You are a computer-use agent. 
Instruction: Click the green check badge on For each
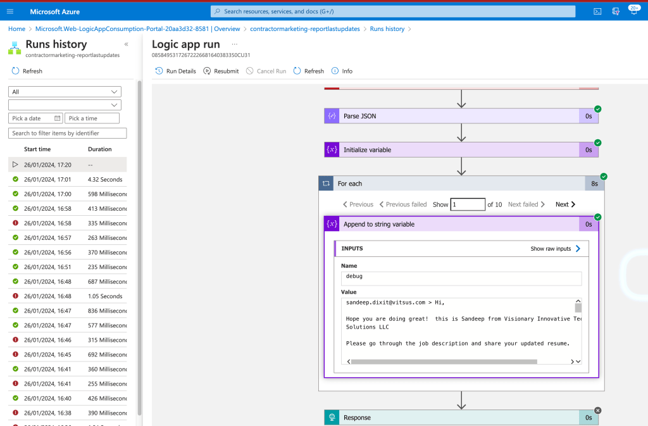(x=604, y=177)
